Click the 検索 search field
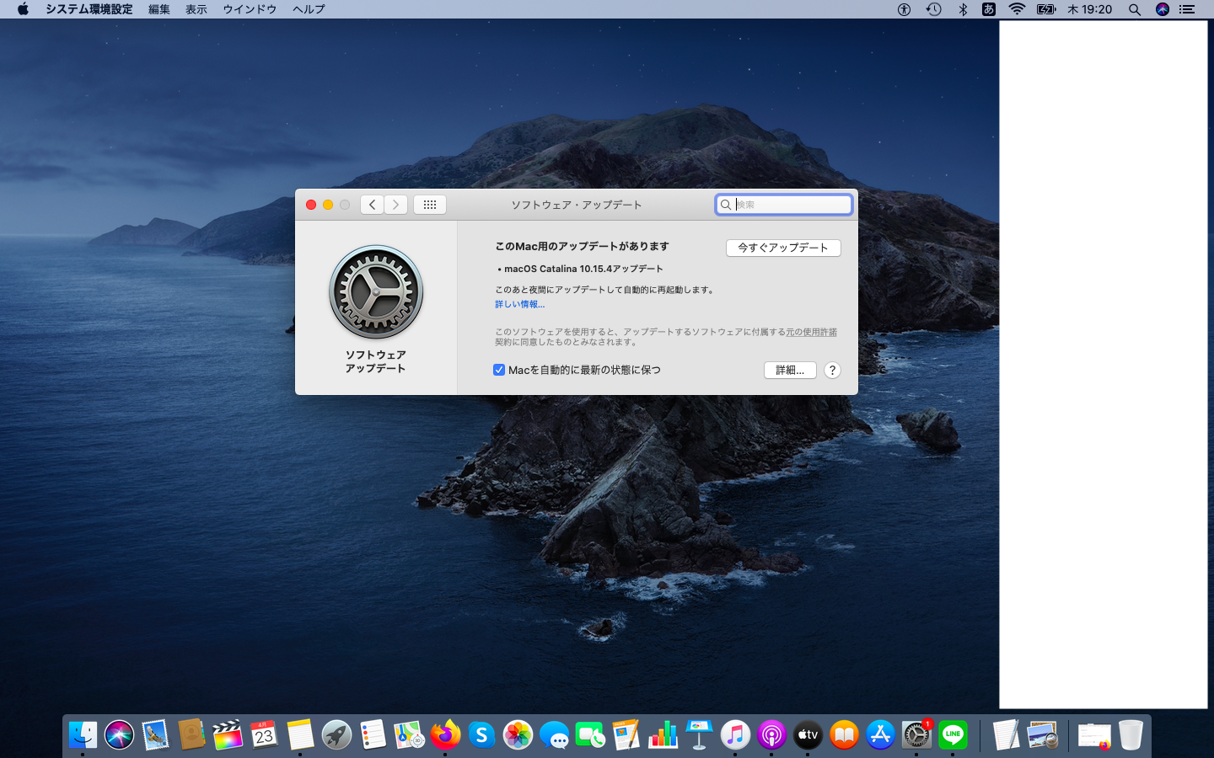The width and height of the screenshot is (1214, 758). (791, 205)
